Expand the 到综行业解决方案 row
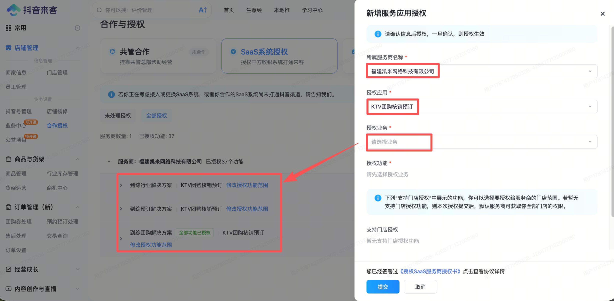Viewport: 614px width, 301px height. [x=121, y=185]
